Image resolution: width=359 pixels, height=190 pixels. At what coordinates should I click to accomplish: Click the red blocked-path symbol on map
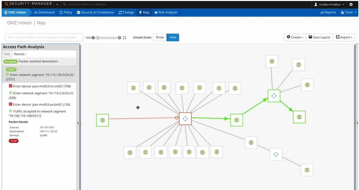tap(177, 118)
